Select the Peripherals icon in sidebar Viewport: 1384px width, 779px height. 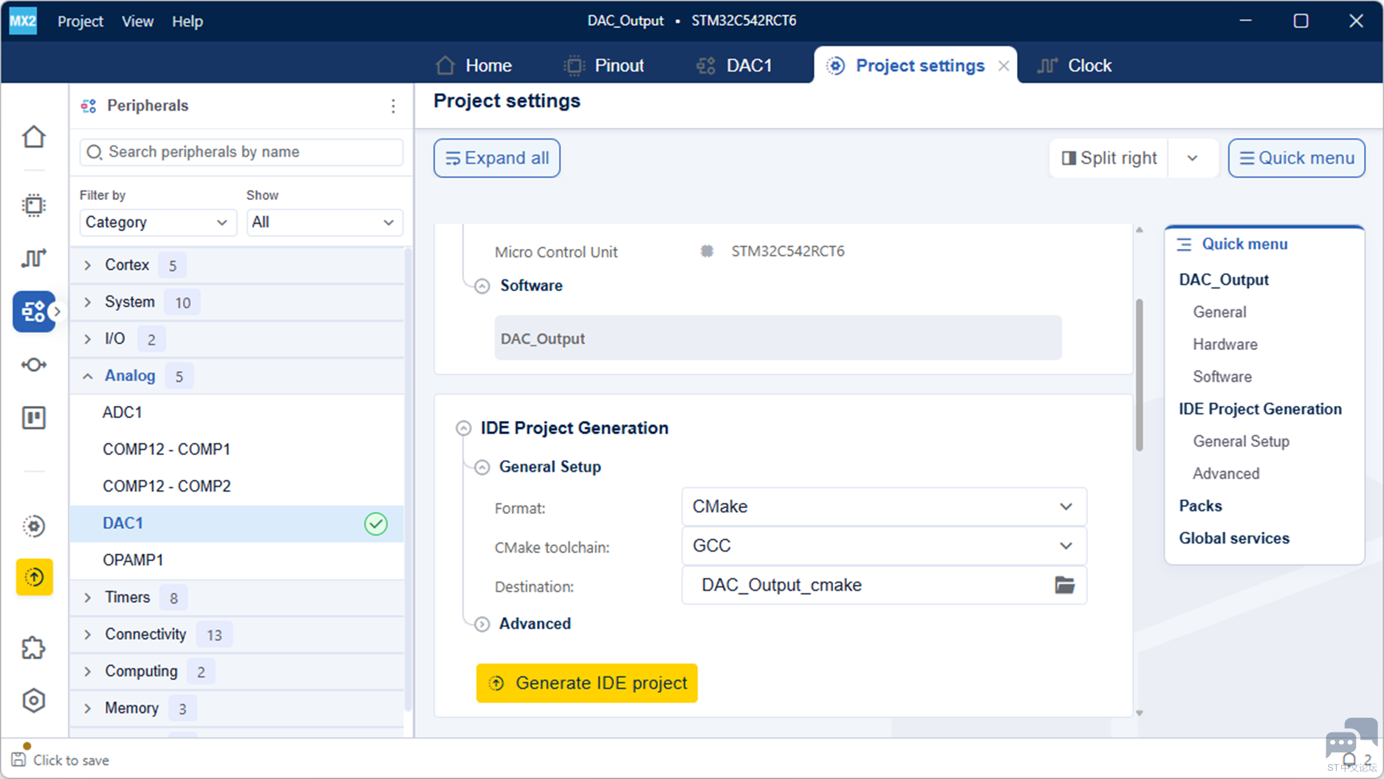(34, 312)
